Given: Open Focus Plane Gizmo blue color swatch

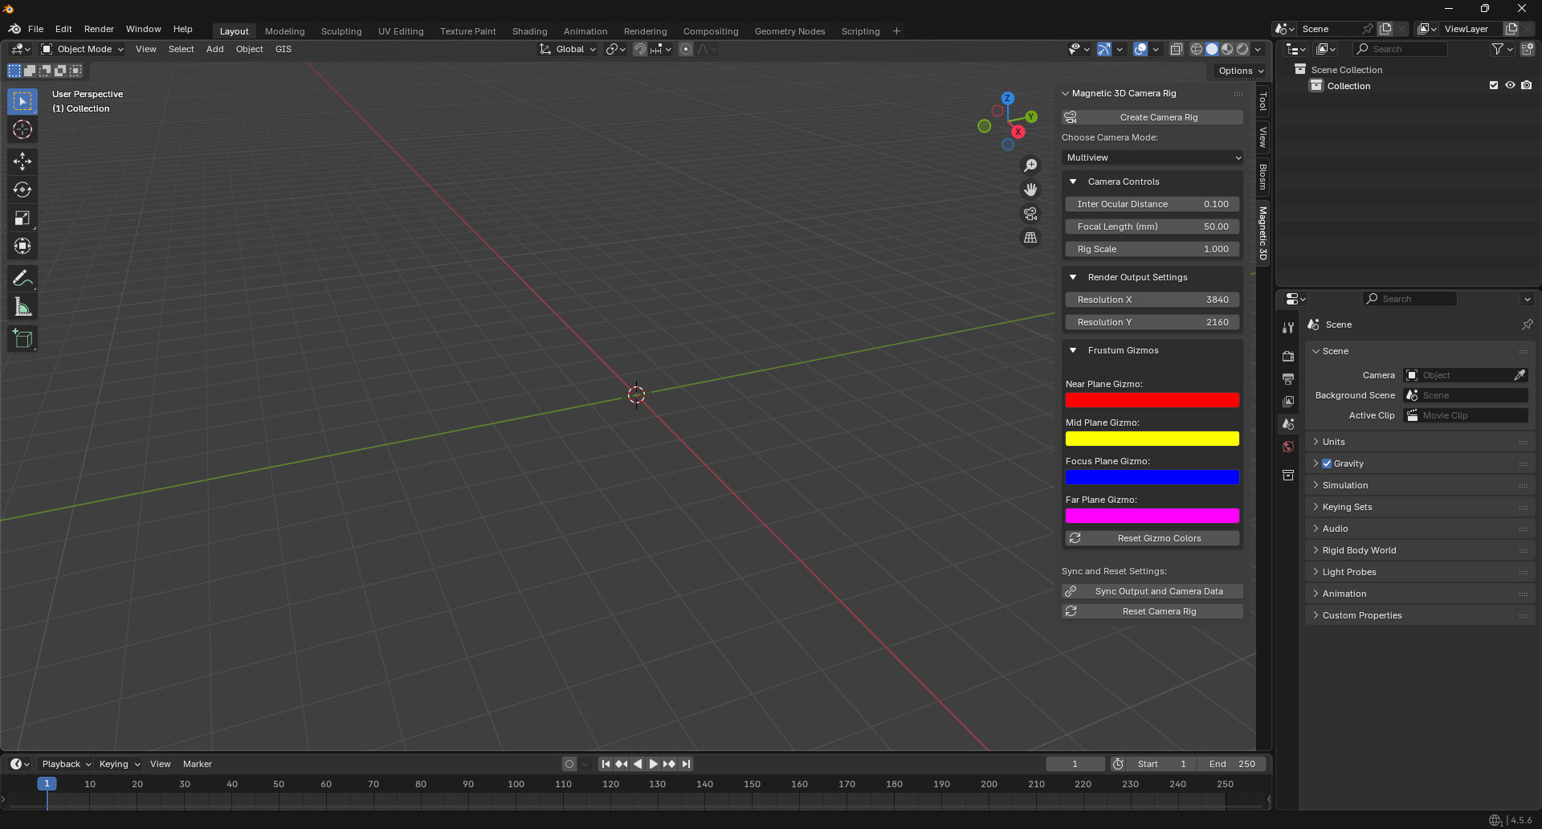Looking at the screenshot, I should (1152, 477).
